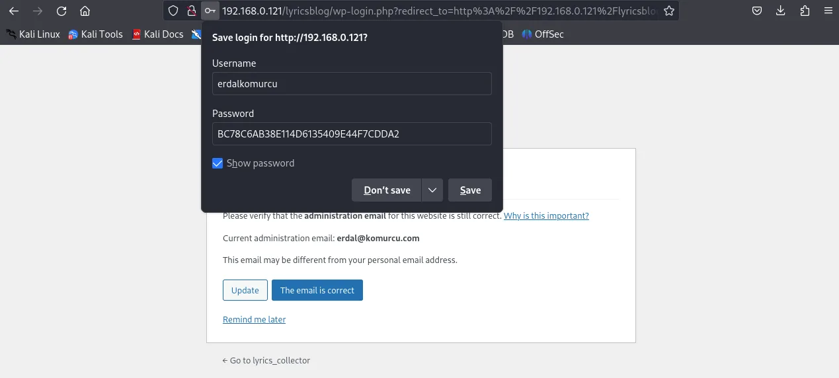Open the OffSec bookmark
This screenshot has width=839, height=378.
coord(543,34)
